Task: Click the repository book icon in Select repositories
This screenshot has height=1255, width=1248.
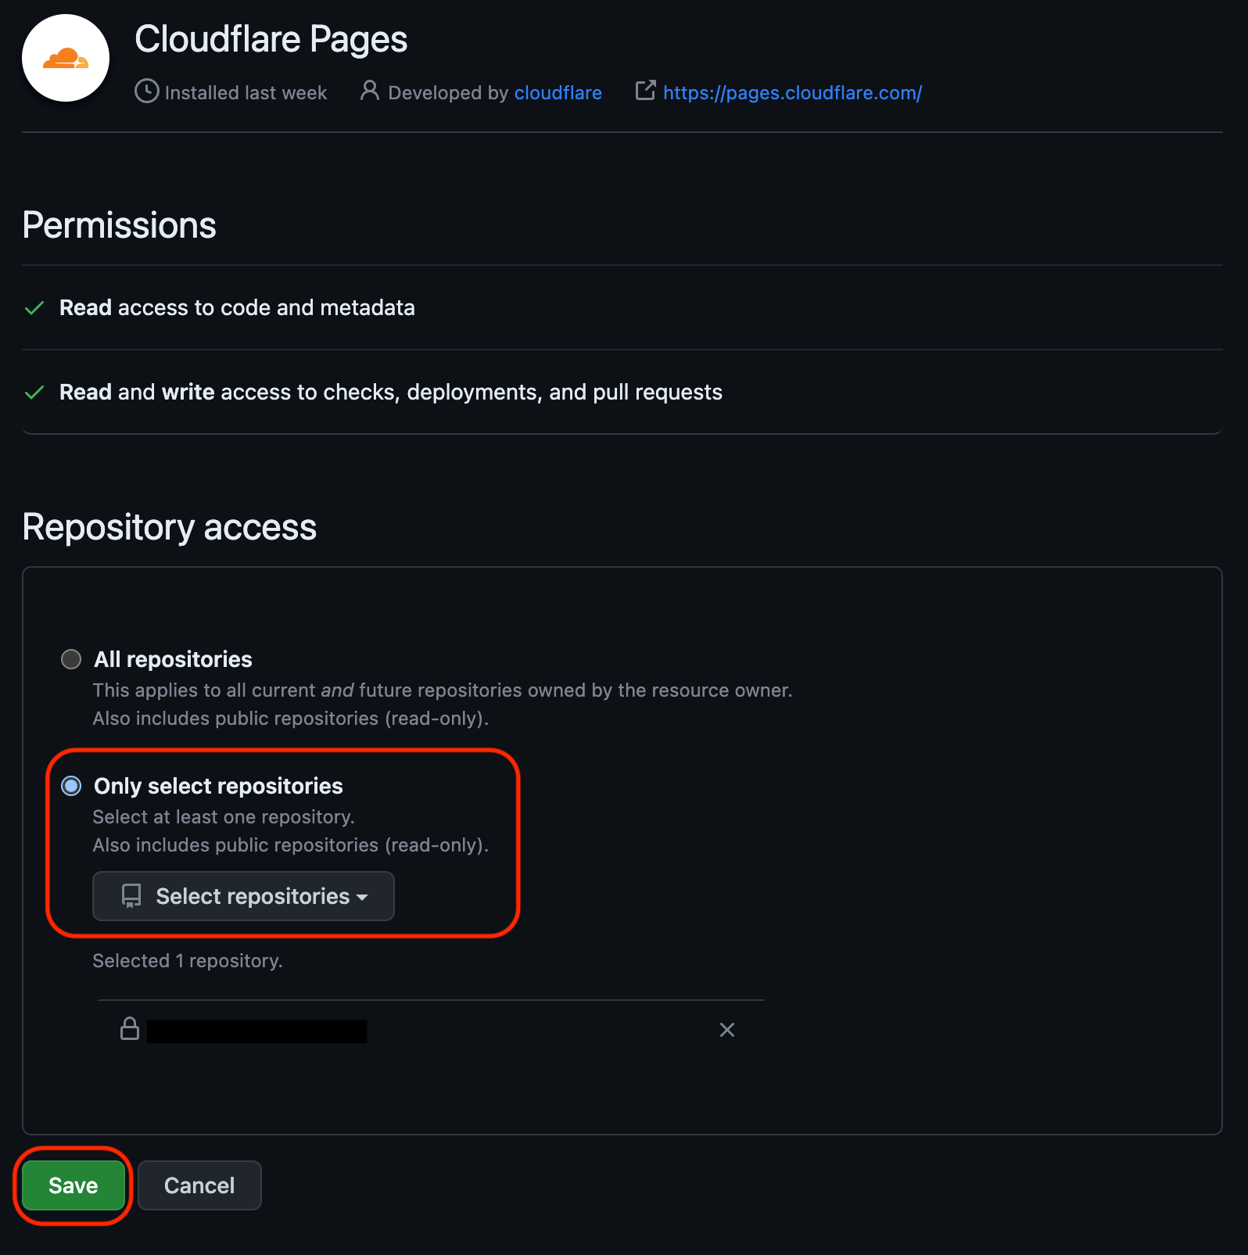Action: point(131,896)
